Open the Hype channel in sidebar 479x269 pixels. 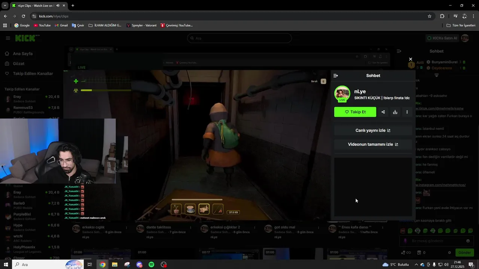point(31,227)
